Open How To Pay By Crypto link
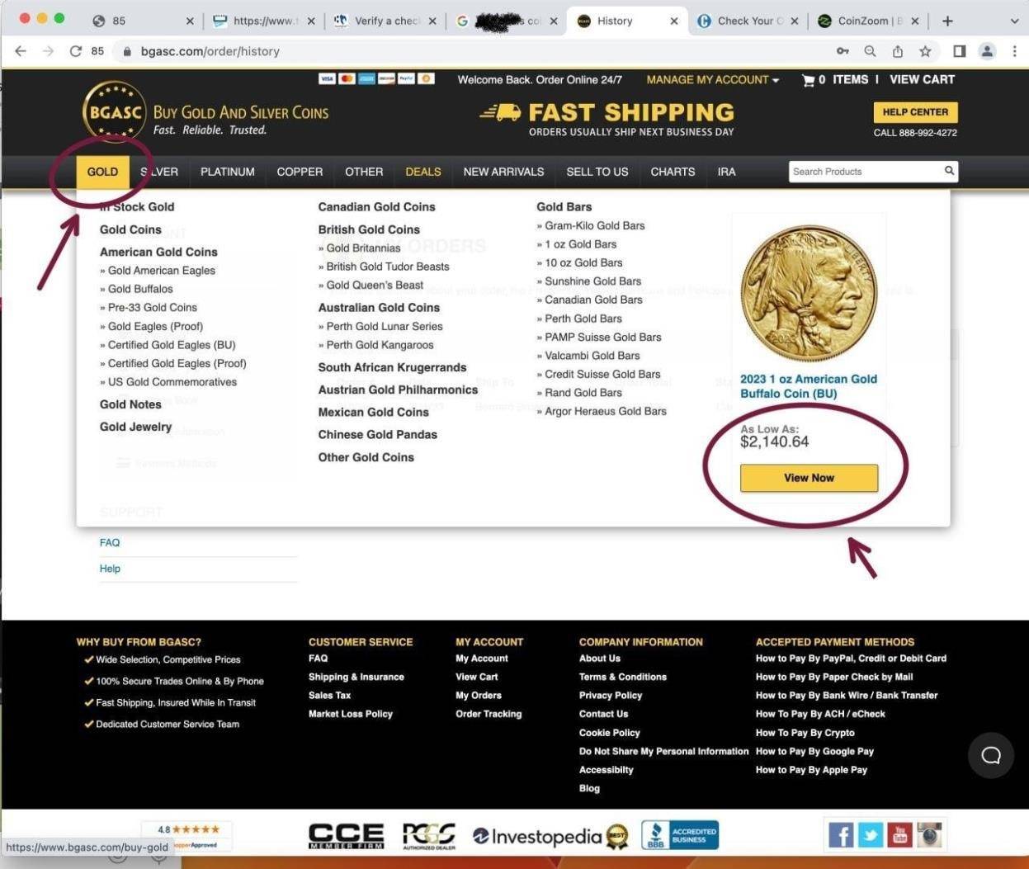This screenshot has width=1029, height=869. click(x=805, y=733)
